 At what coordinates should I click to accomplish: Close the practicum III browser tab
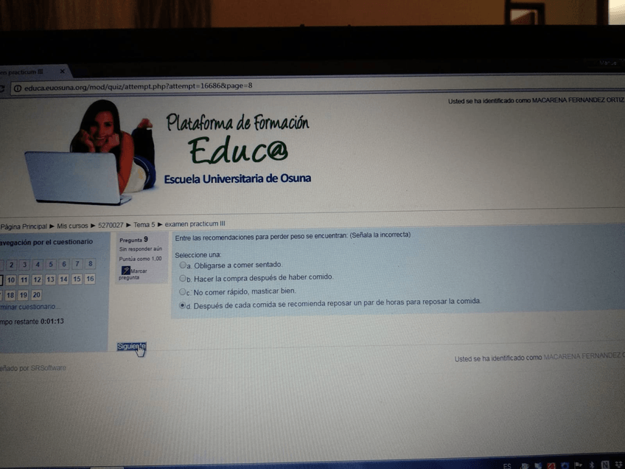pyautogui.click(x=62, y=72)
